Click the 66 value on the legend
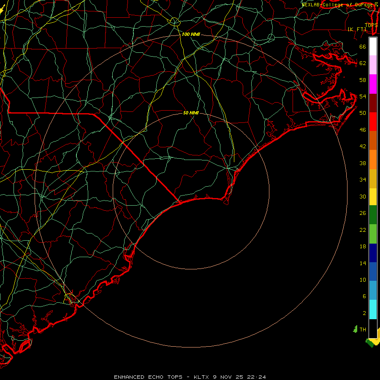 pyautogui.click(x=363, y=47)
